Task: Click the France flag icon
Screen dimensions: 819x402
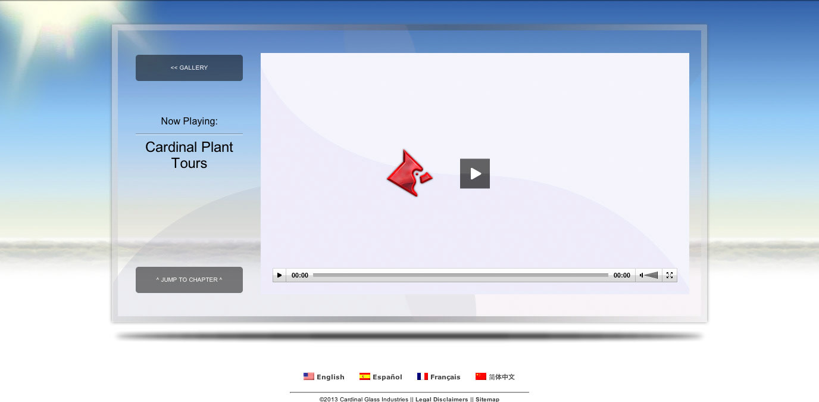Action: [422, 376]
